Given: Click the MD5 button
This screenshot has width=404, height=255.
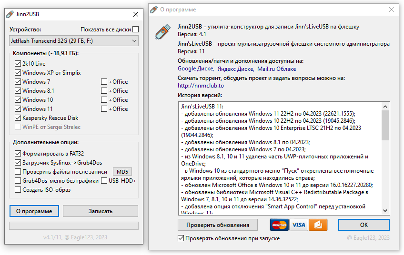Looking at the screenshot, I should pyautogui.click(x=122, y=172).
